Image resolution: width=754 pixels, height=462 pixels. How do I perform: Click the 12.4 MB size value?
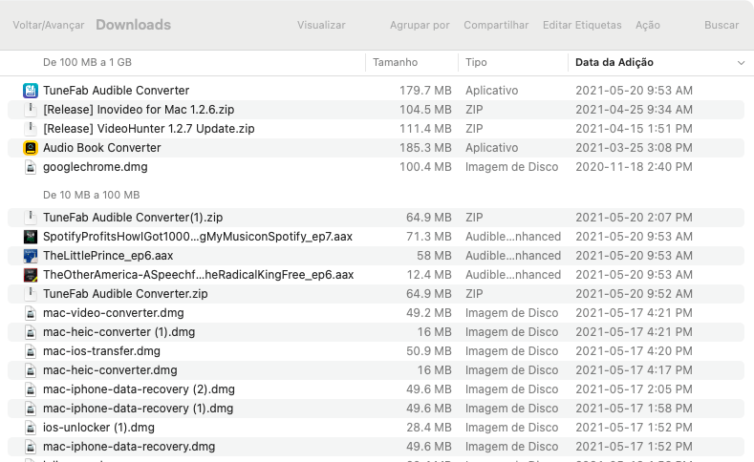(428, 275)
